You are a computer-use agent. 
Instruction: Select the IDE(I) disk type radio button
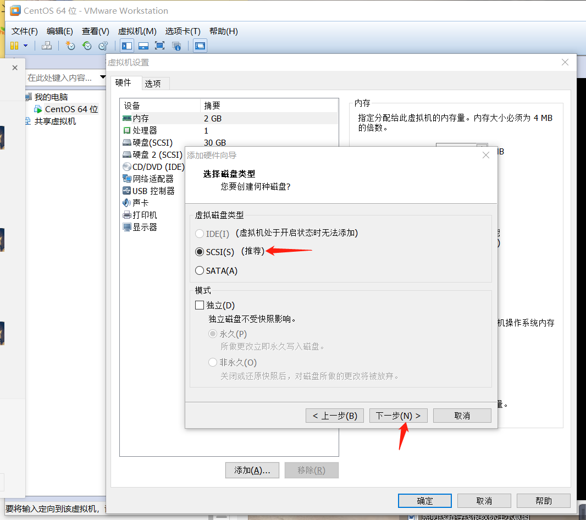pyautogui.click(x=200, y=234)
